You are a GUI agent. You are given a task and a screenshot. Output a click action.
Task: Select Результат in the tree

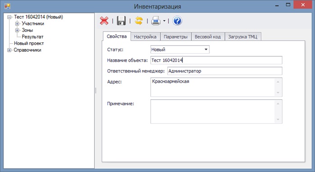pos(32,37)
